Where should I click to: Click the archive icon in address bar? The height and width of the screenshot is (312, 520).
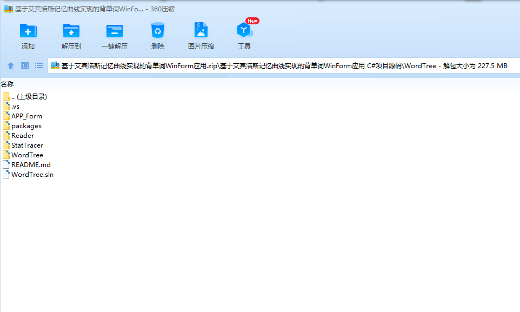tap(55, 66)
